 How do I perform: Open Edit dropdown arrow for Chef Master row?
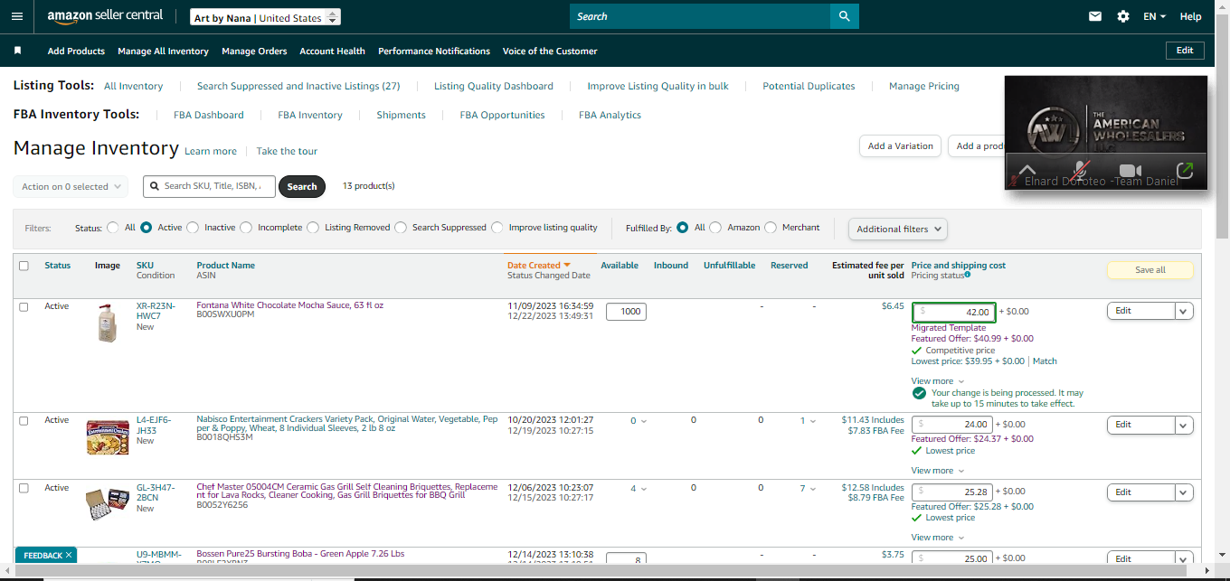click(1184, 492)
